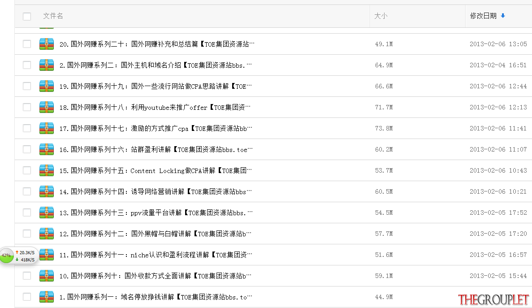Check the box for file 19. 国外网赚系列十九
The width and height of the screenshot is (532, 308).
click(27, 86)
